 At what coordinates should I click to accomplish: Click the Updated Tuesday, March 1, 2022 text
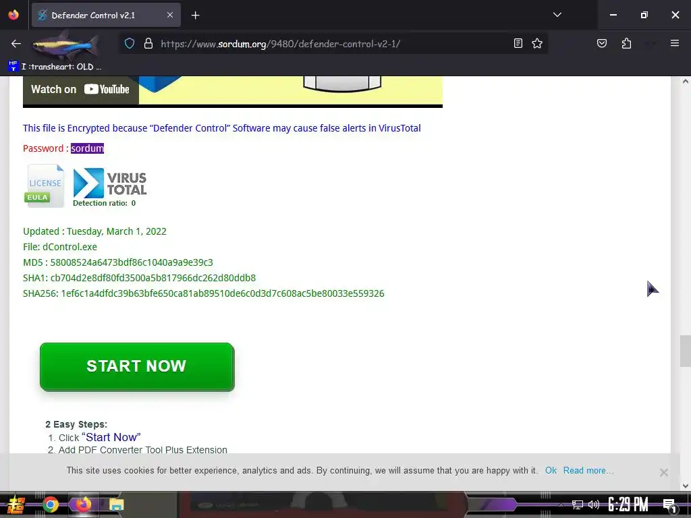point(94,231)
